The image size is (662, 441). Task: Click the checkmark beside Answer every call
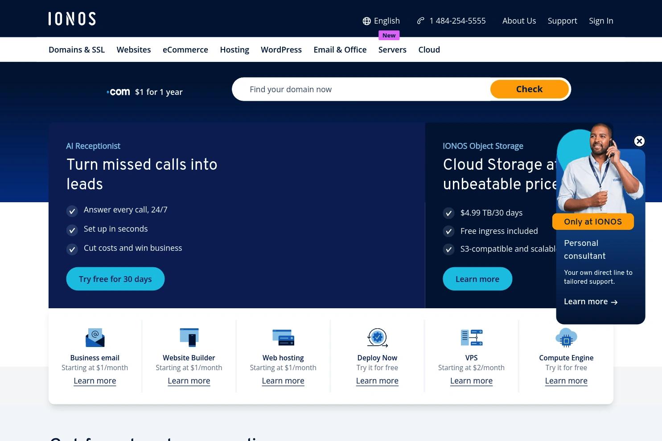tap(72, 211)
